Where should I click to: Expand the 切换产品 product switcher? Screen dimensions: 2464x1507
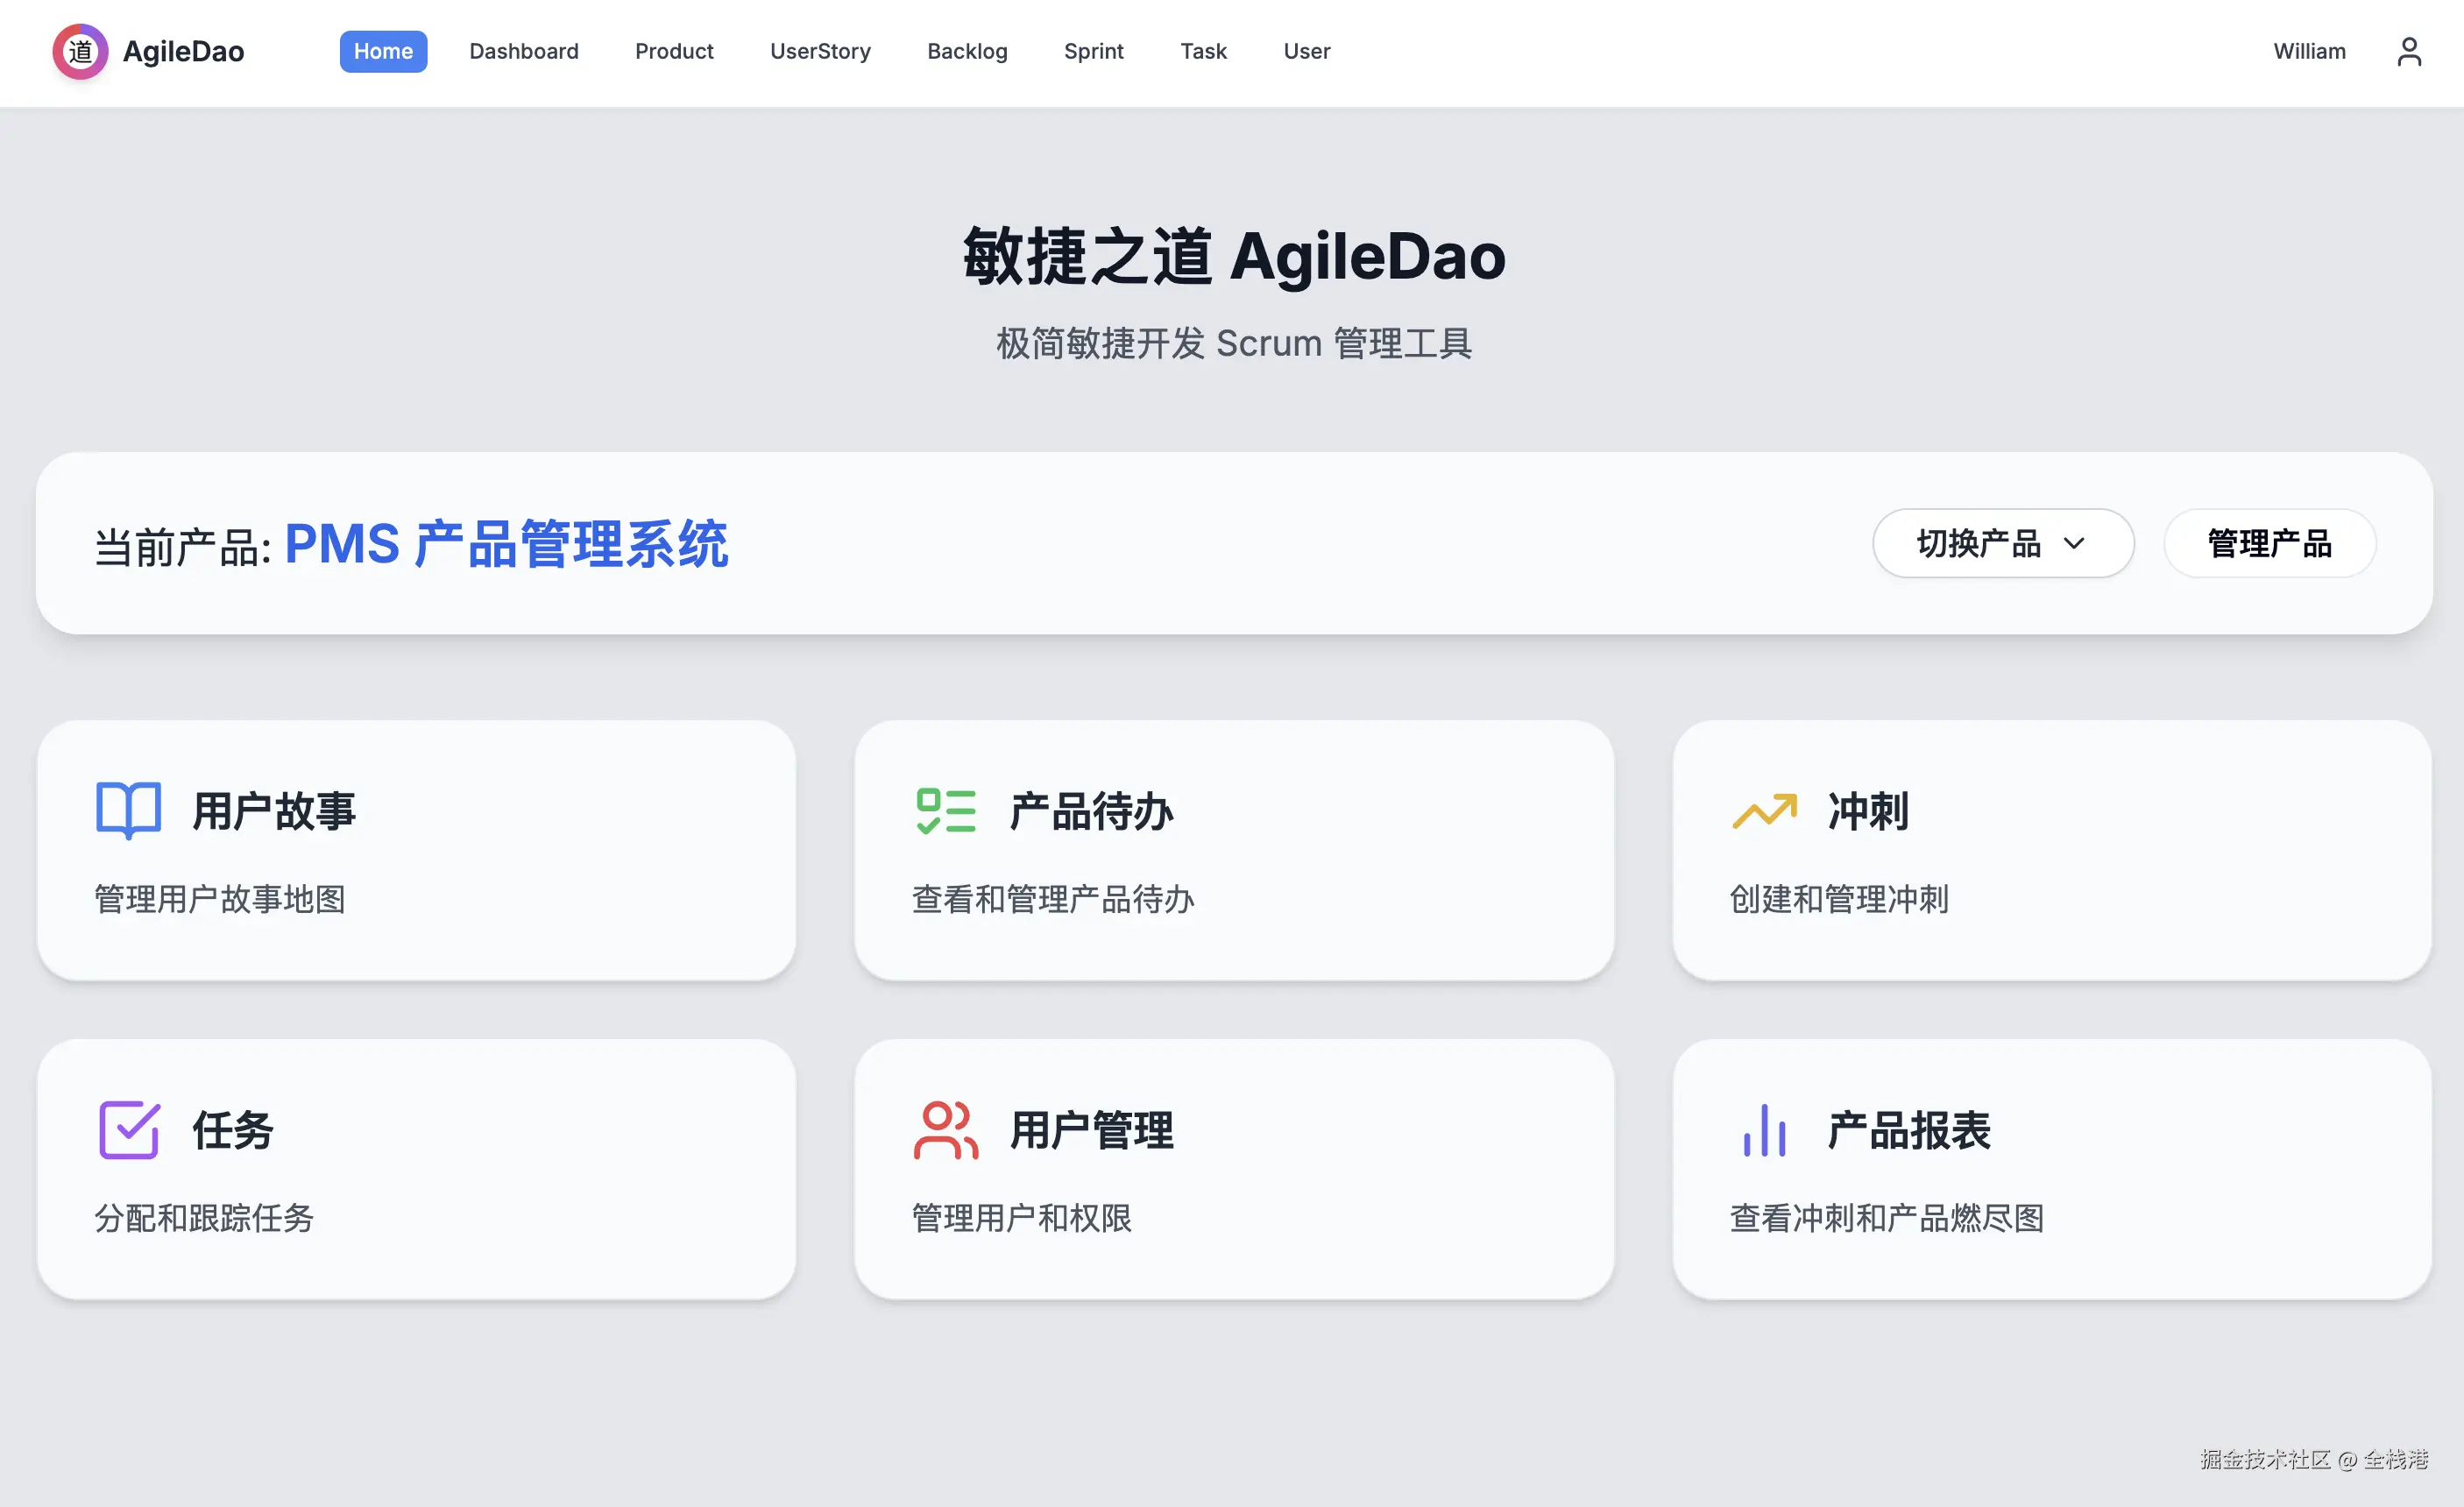pyautogui.click(x=2001, y=543)
